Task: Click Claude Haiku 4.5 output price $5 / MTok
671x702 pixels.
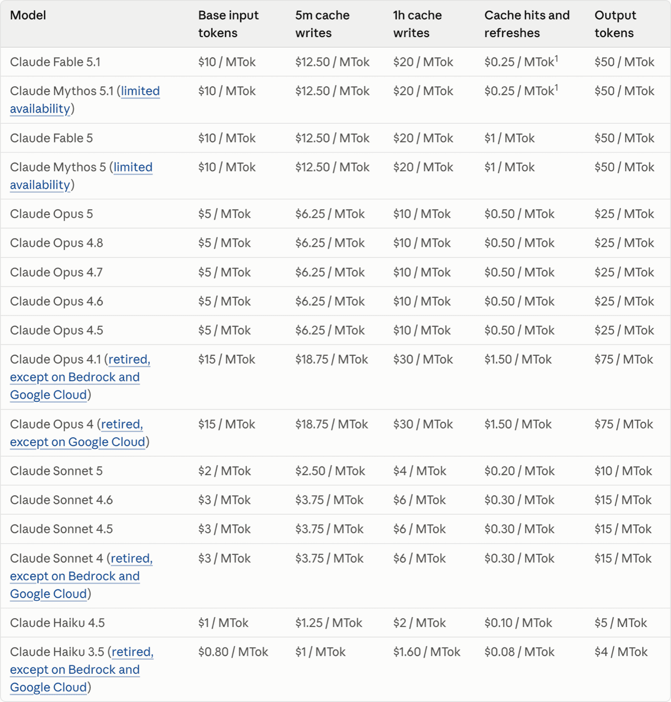Action: [621, 623]
